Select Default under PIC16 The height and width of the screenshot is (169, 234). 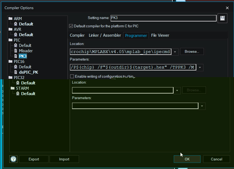[x=25, y=67]
